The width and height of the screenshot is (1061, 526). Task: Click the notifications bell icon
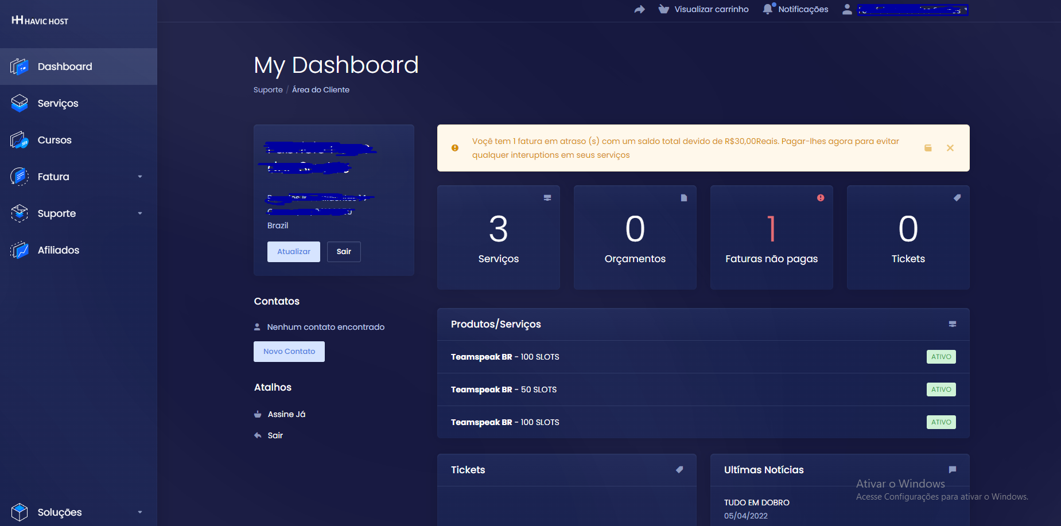tap(768, 9)
